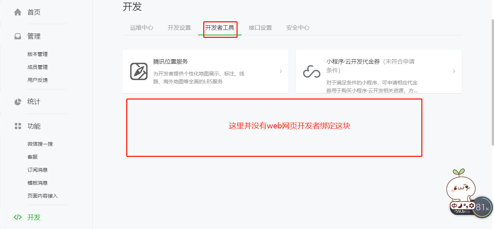Open the 安全中心 tab
This screenshot has height=229, width=494.
(x=298, y=28)
